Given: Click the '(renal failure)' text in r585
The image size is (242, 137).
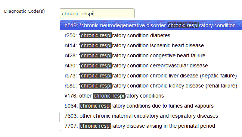Looking at the screenshot, I should [x=221, y=86].
